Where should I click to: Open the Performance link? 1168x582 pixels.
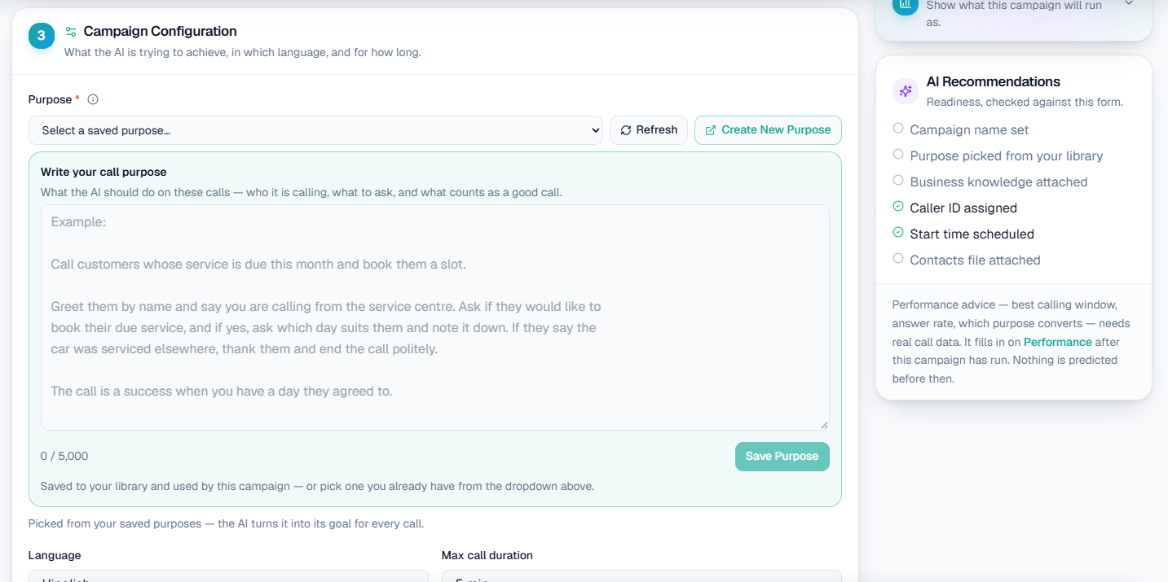[1057, 342]
